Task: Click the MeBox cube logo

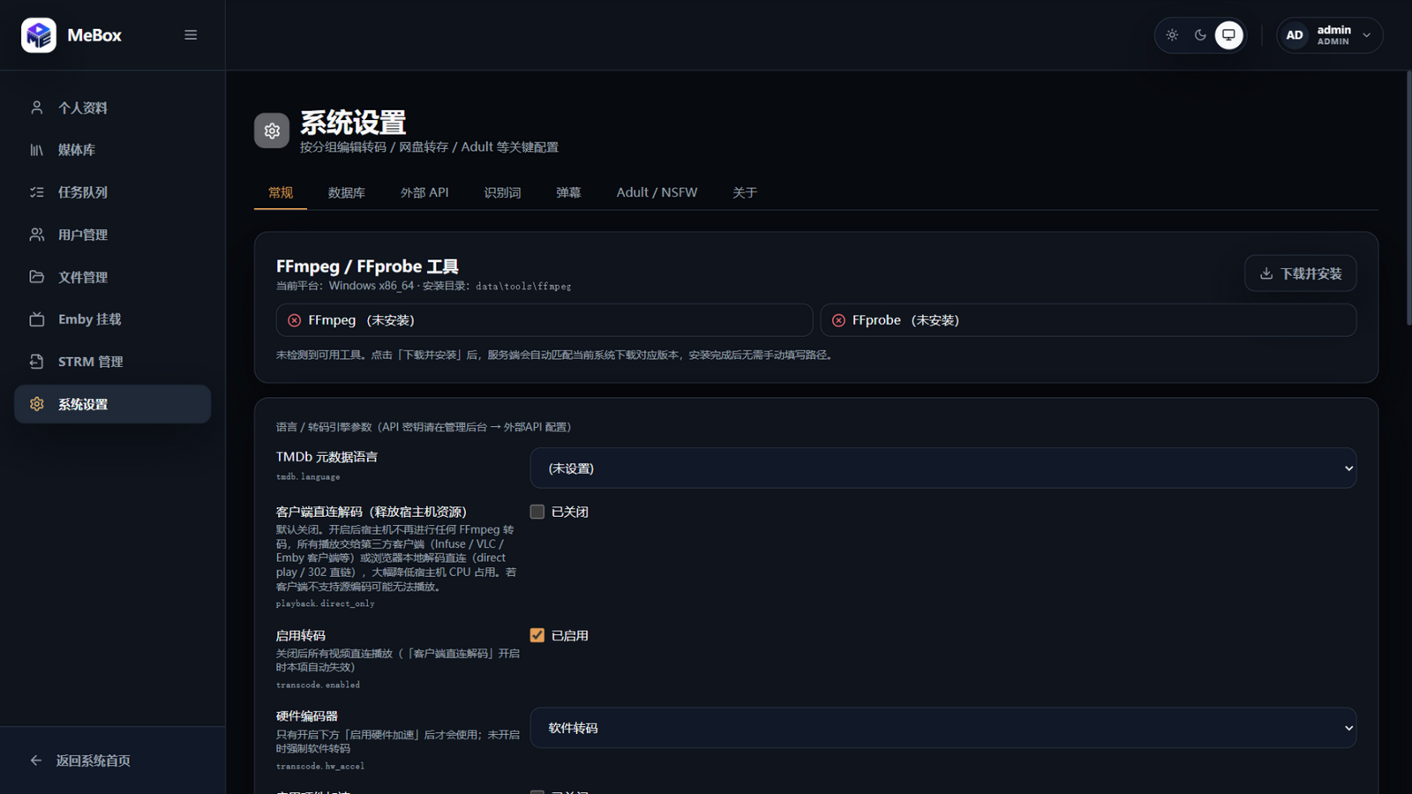Action: 39,35
